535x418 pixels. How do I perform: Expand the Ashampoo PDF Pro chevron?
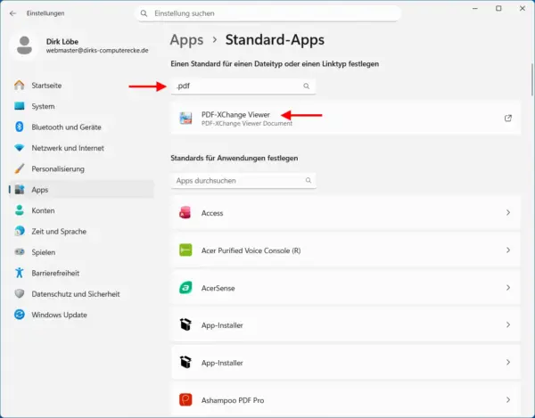coord(508,399)
